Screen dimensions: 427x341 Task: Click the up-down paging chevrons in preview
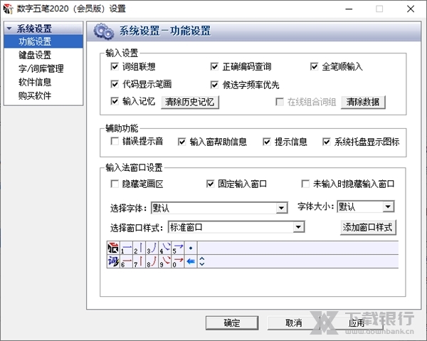(202, 261)
